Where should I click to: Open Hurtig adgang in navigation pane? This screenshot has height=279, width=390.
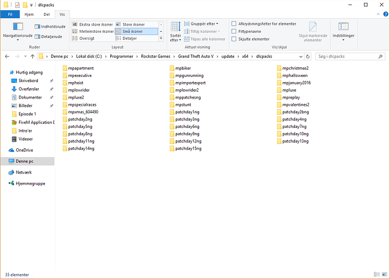[26, 72]
